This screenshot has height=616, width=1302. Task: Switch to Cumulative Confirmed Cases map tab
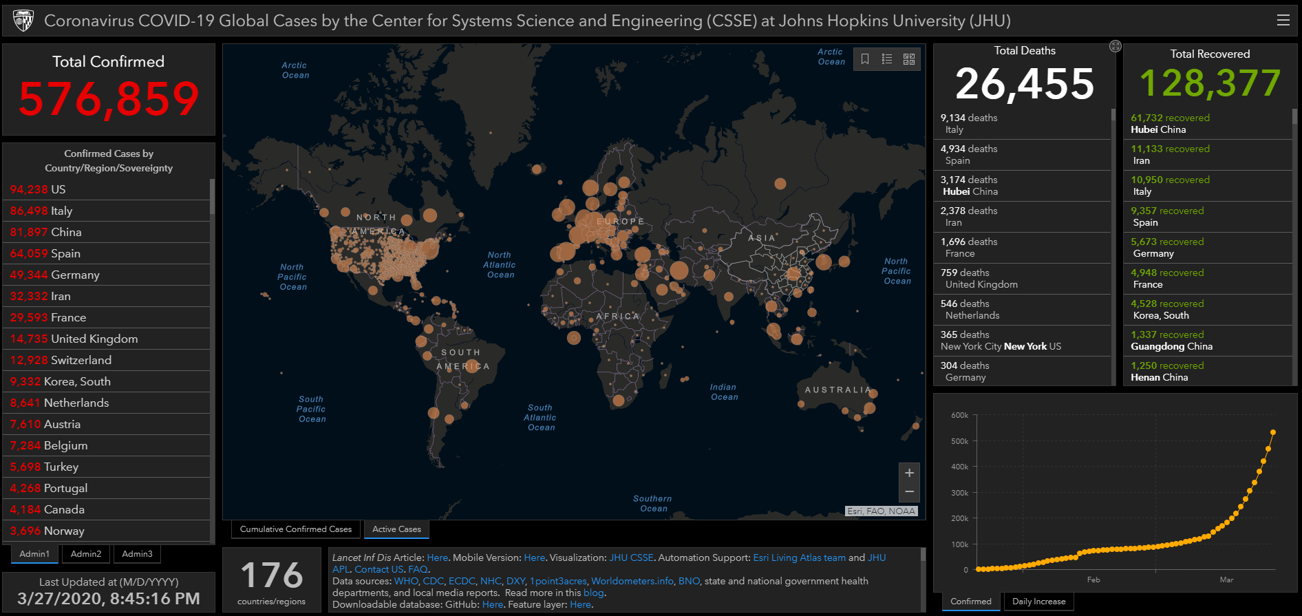(x=296, y=529)
